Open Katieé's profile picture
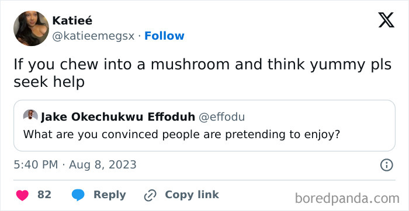The width and height of the screenshot is (409, 211). (31, 28)
